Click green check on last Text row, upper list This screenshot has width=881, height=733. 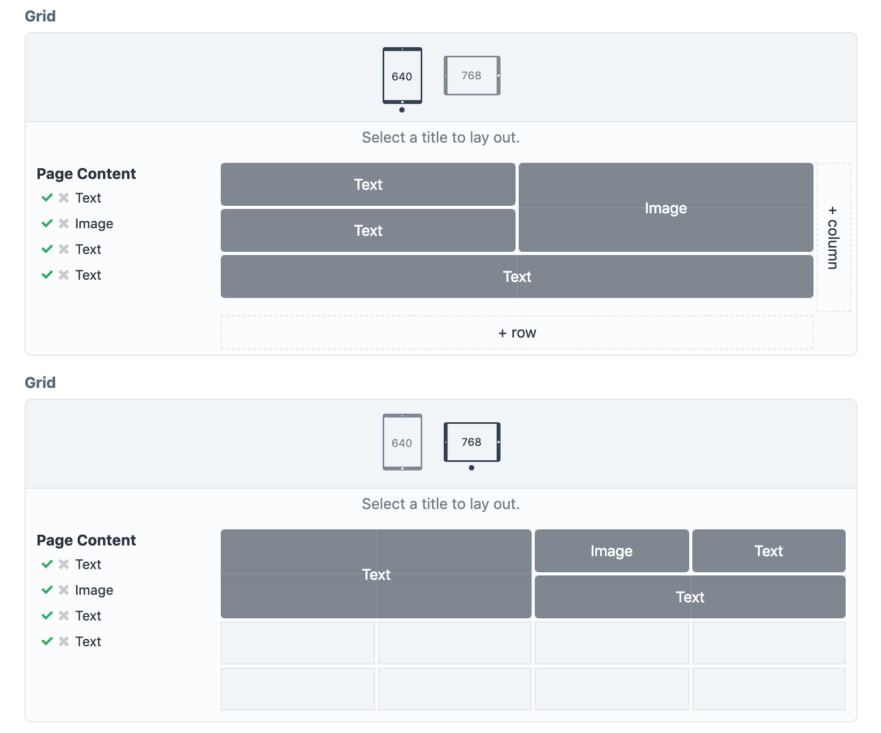point(47,275)
